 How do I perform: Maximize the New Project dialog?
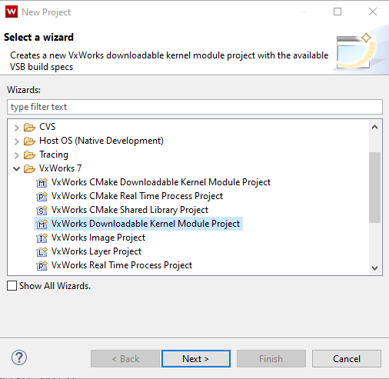337,12
